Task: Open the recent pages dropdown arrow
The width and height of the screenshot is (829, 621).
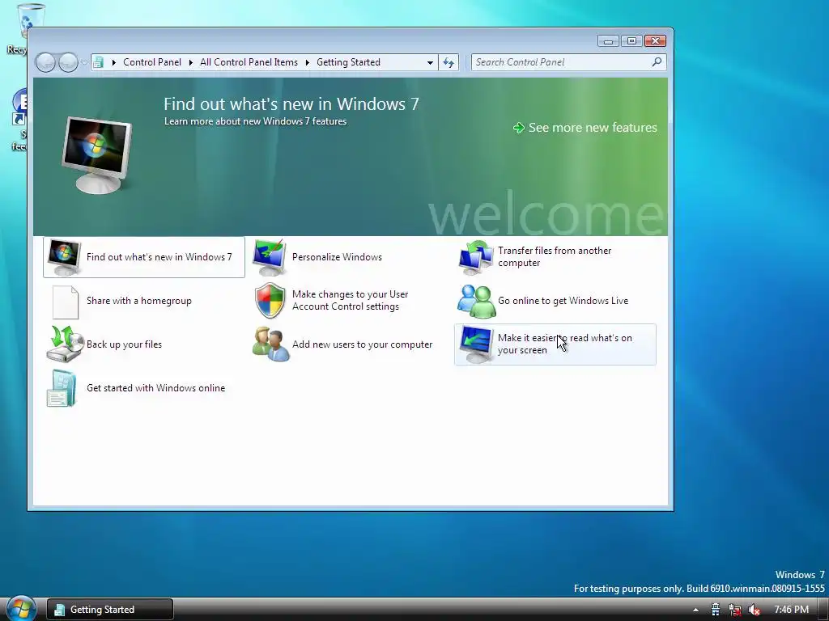Action: [x=84, y=62]
